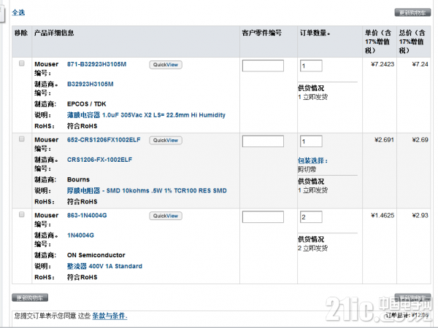Click unit price ¥1.4625
This screenshot has height=328, width=438.
pos(383,215)
